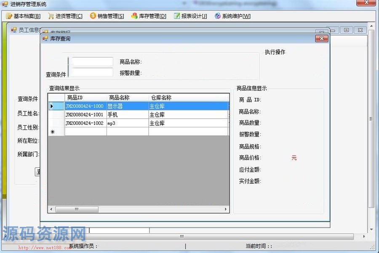
Task: Click the 商品规格 label
Action: [x=250, y=146]
